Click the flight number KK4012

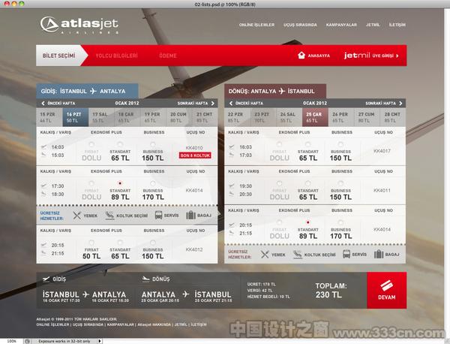pyautogui.click(x=194, y=249)
